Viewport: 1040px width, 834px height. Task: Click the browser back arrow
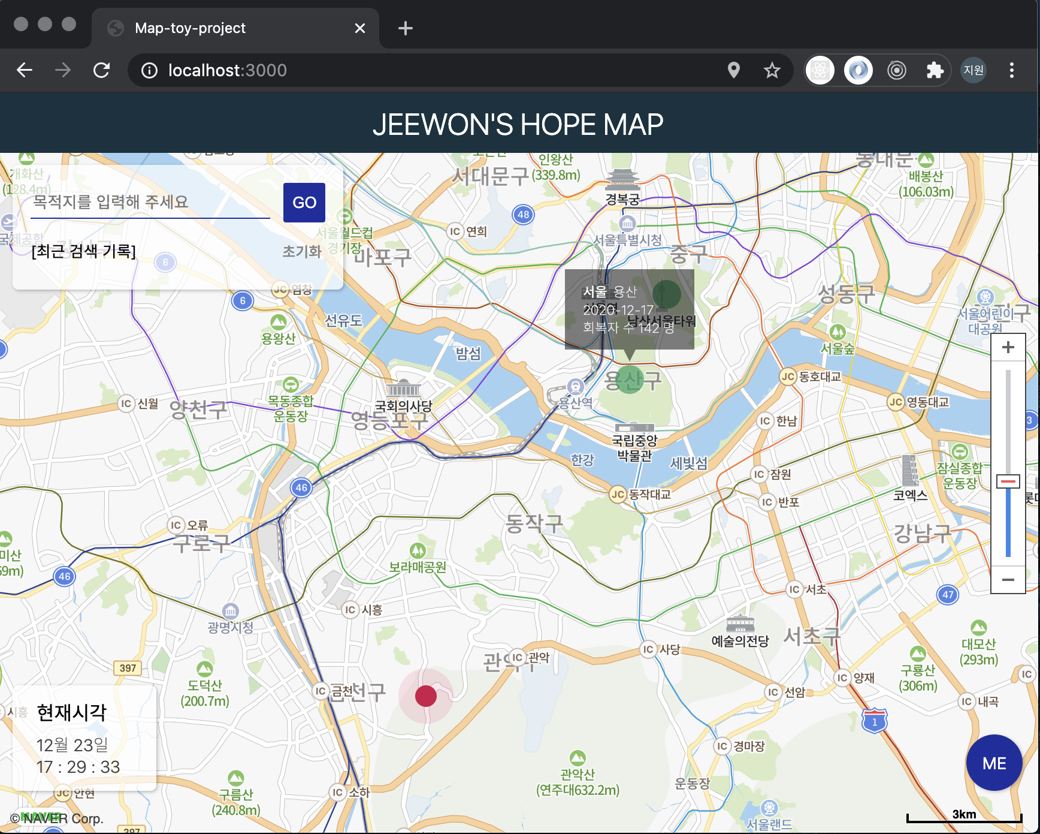tap(25, 70)
